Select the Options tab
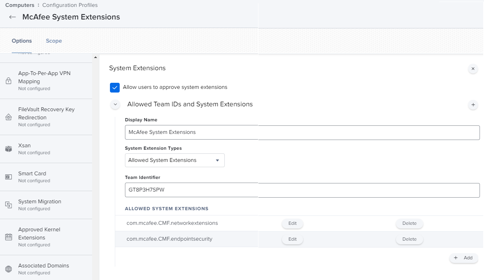The width and height of the screenshot is (484, 280). point(22,41)
